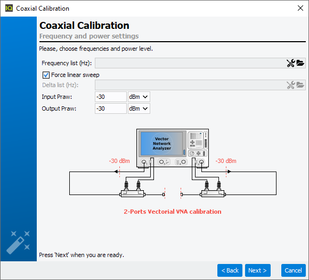Click the right coupler in the diagram
The height and width of the screenshot is (280, 309).
pos(213,194)
